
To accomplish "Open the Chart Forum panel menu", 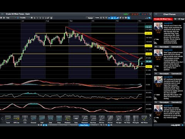I will (x=156, y=14).
